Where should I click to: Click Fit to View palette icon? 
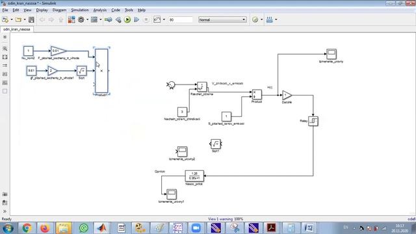click(5, 57)
